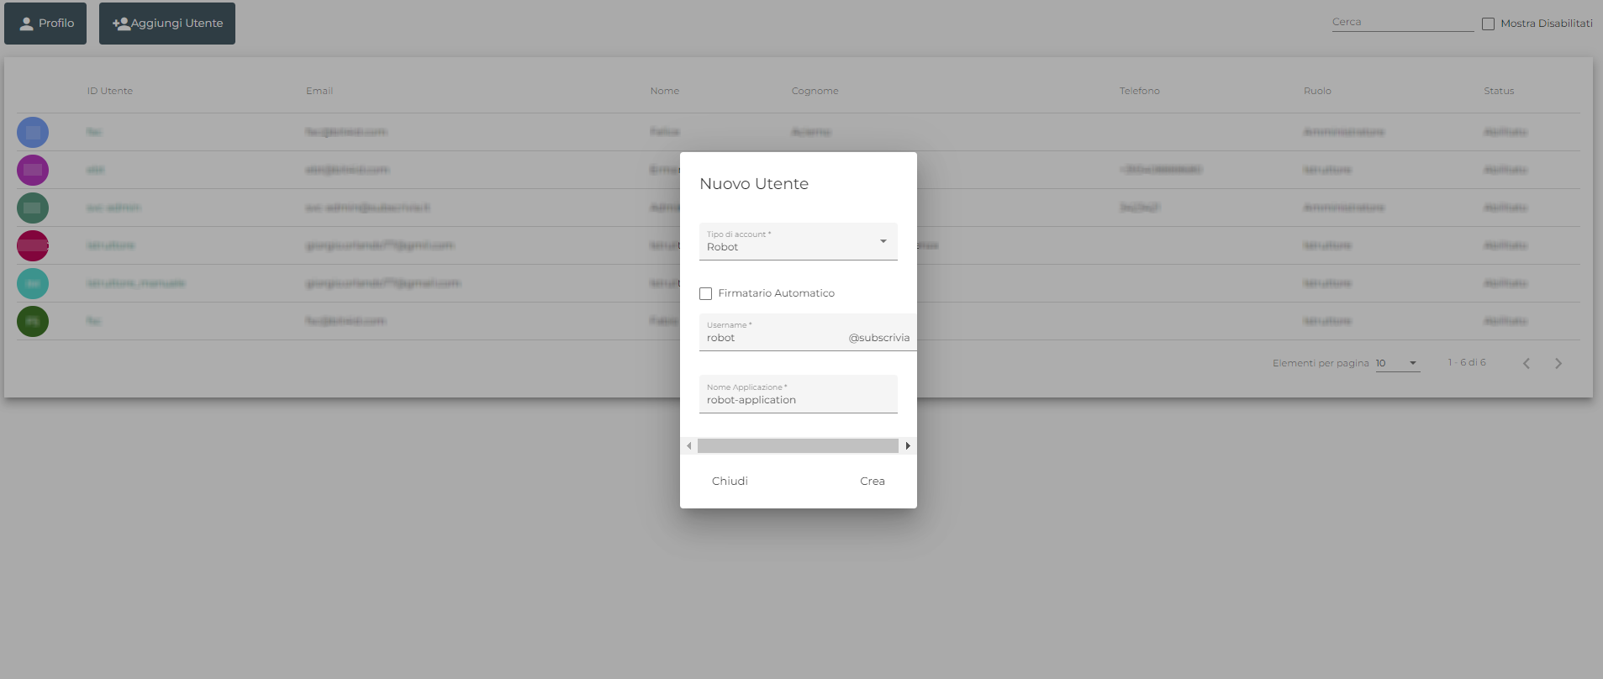Screen dimensions: 1603x679
Task: Click the dialog horizontal scrollbar thumb
Action: tap(797, 445)
